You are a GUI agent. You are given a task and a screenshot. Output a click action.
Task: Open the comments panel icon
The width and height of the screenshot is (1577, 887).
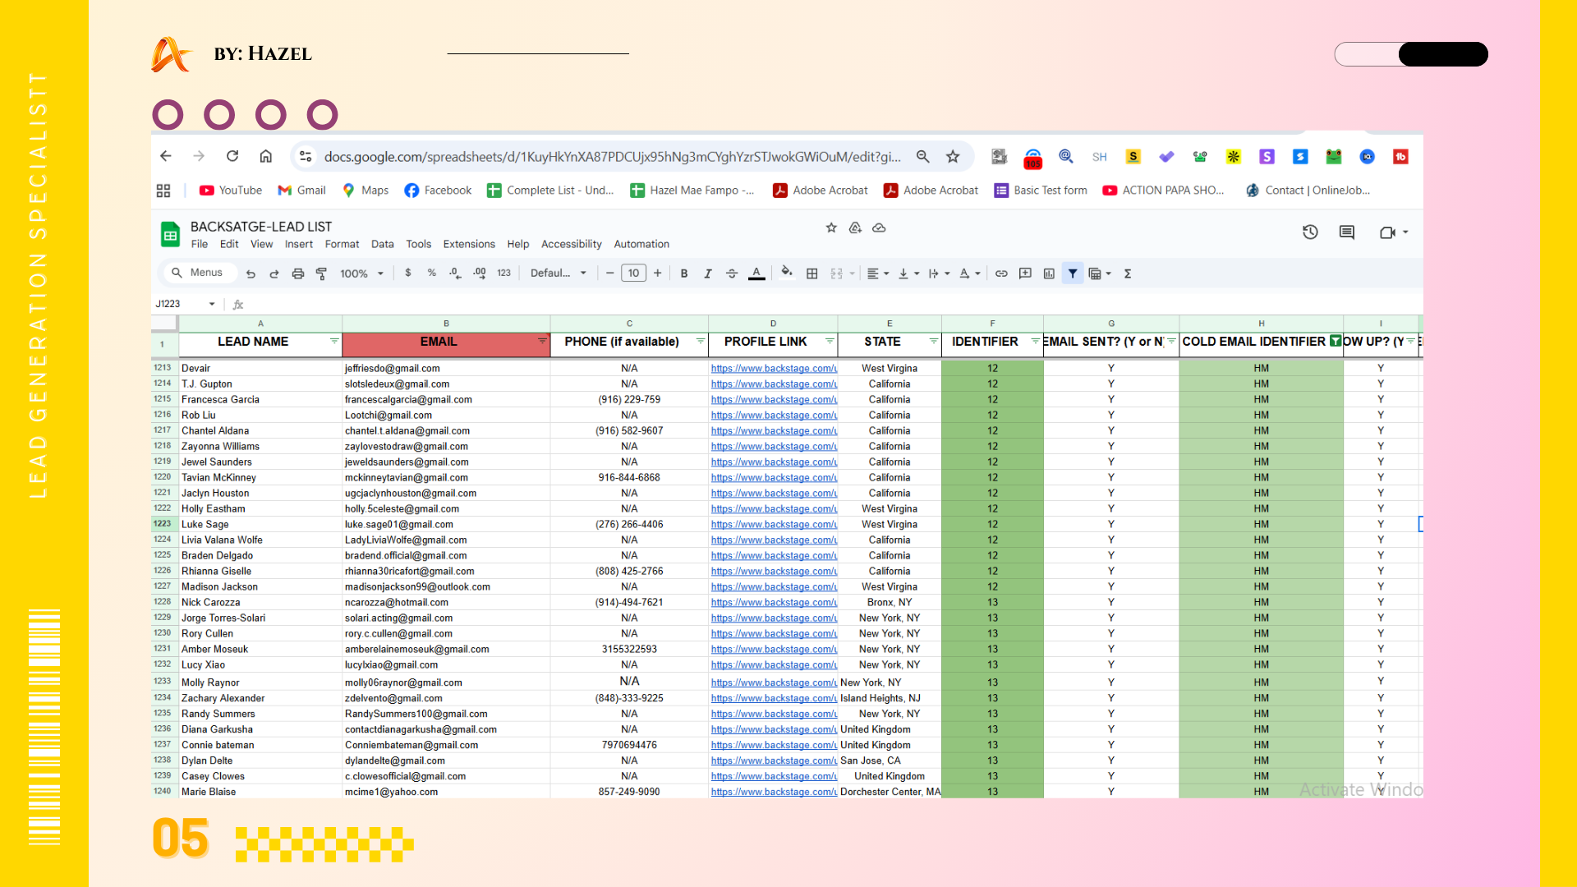(x=1346, y=232)
